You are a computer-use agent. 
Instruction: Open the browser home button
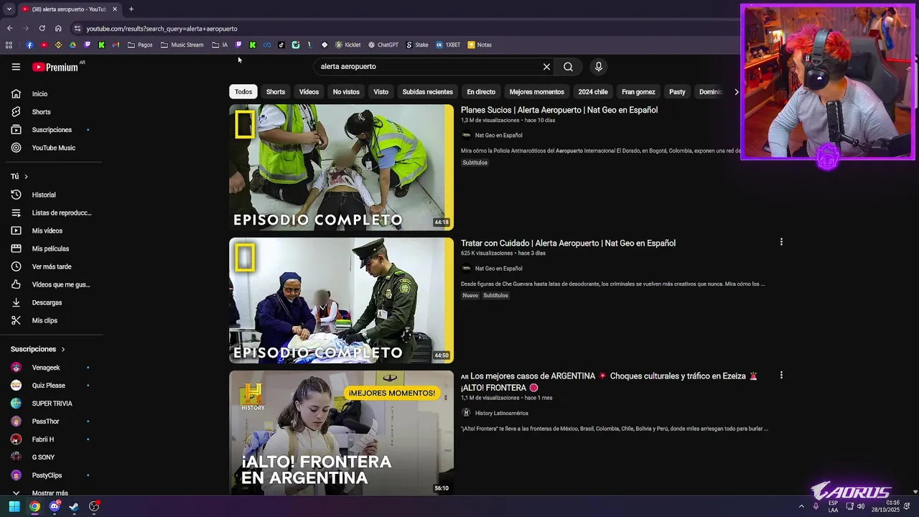(x=58, y=29)
